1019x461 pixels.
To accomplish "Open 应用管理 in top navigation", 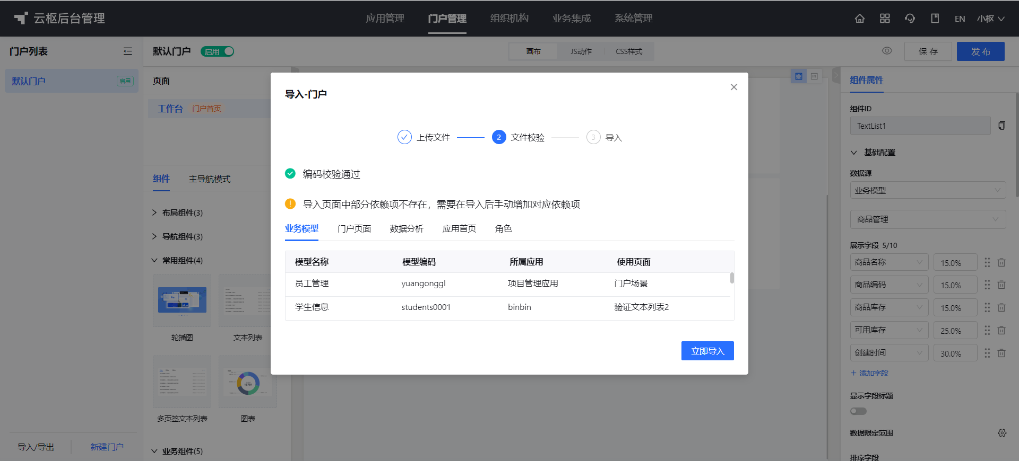I will coord(385,19).
